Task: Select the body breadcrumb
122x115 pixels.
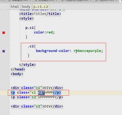Action: (x=26, y=7)
